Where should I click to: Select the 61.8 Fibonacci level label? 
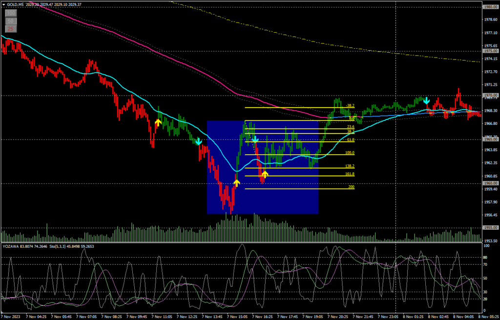(350, 140)
